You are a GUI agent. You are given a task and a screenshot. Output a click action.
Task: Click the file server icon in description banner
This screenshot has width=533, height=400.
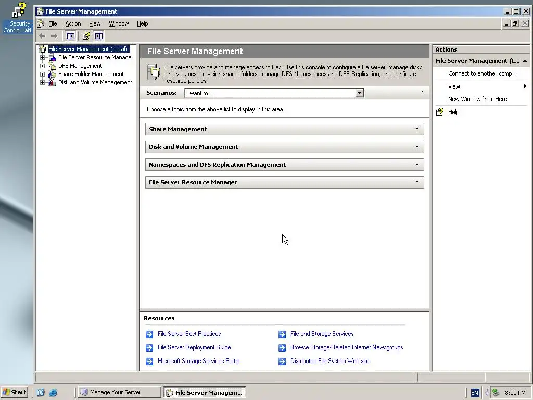[154, 72]
